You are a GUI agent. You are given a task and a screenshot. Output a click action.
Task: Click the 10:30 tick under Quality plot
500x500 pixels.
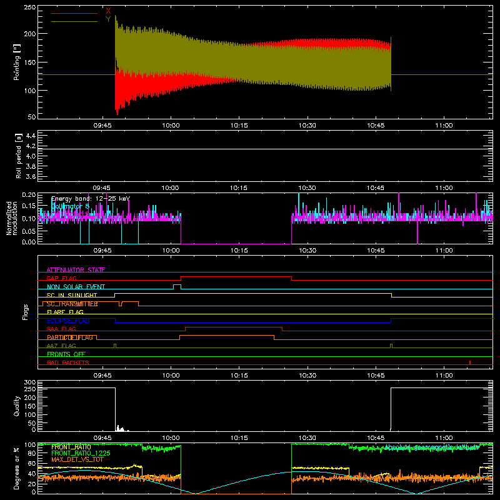point(307,438)
